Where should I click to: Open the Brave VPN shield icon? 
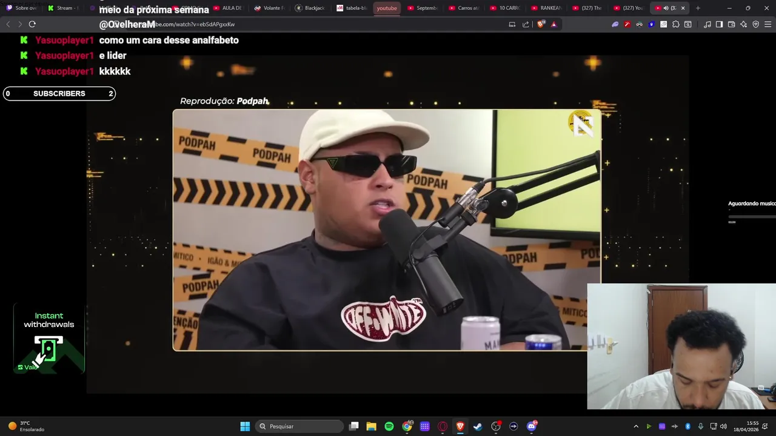coord(755,24)
